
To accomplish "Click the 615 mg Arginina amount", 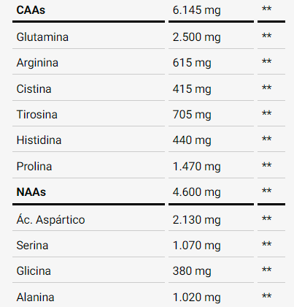I will pos(192,63).
